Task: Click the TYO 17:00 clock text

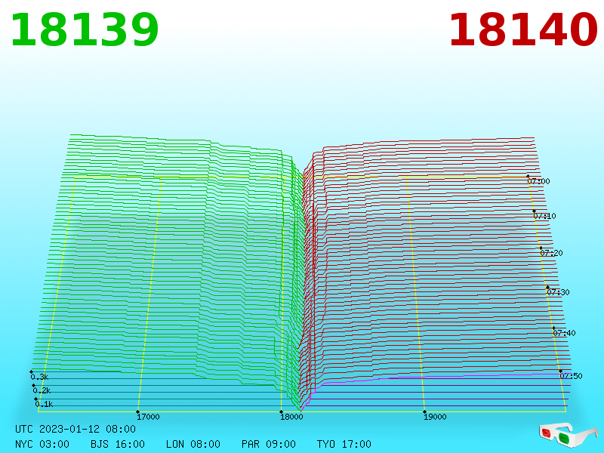Action: (x=344, y=444)
